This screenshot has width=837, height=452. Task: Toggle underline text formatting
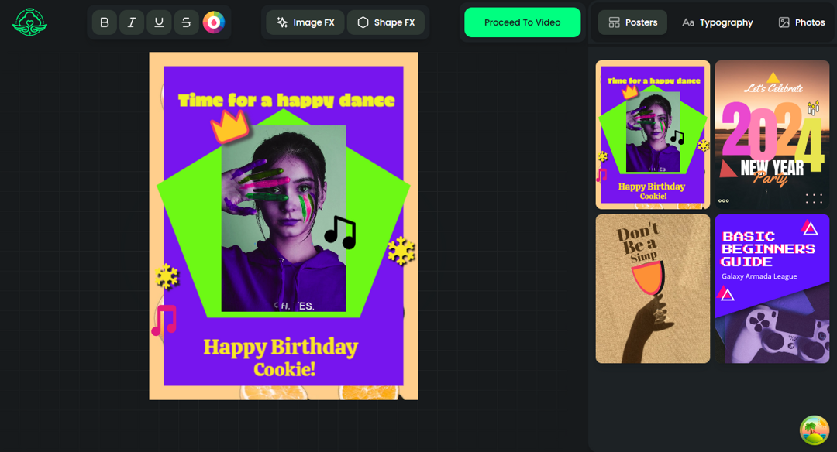tap(159, 22)
